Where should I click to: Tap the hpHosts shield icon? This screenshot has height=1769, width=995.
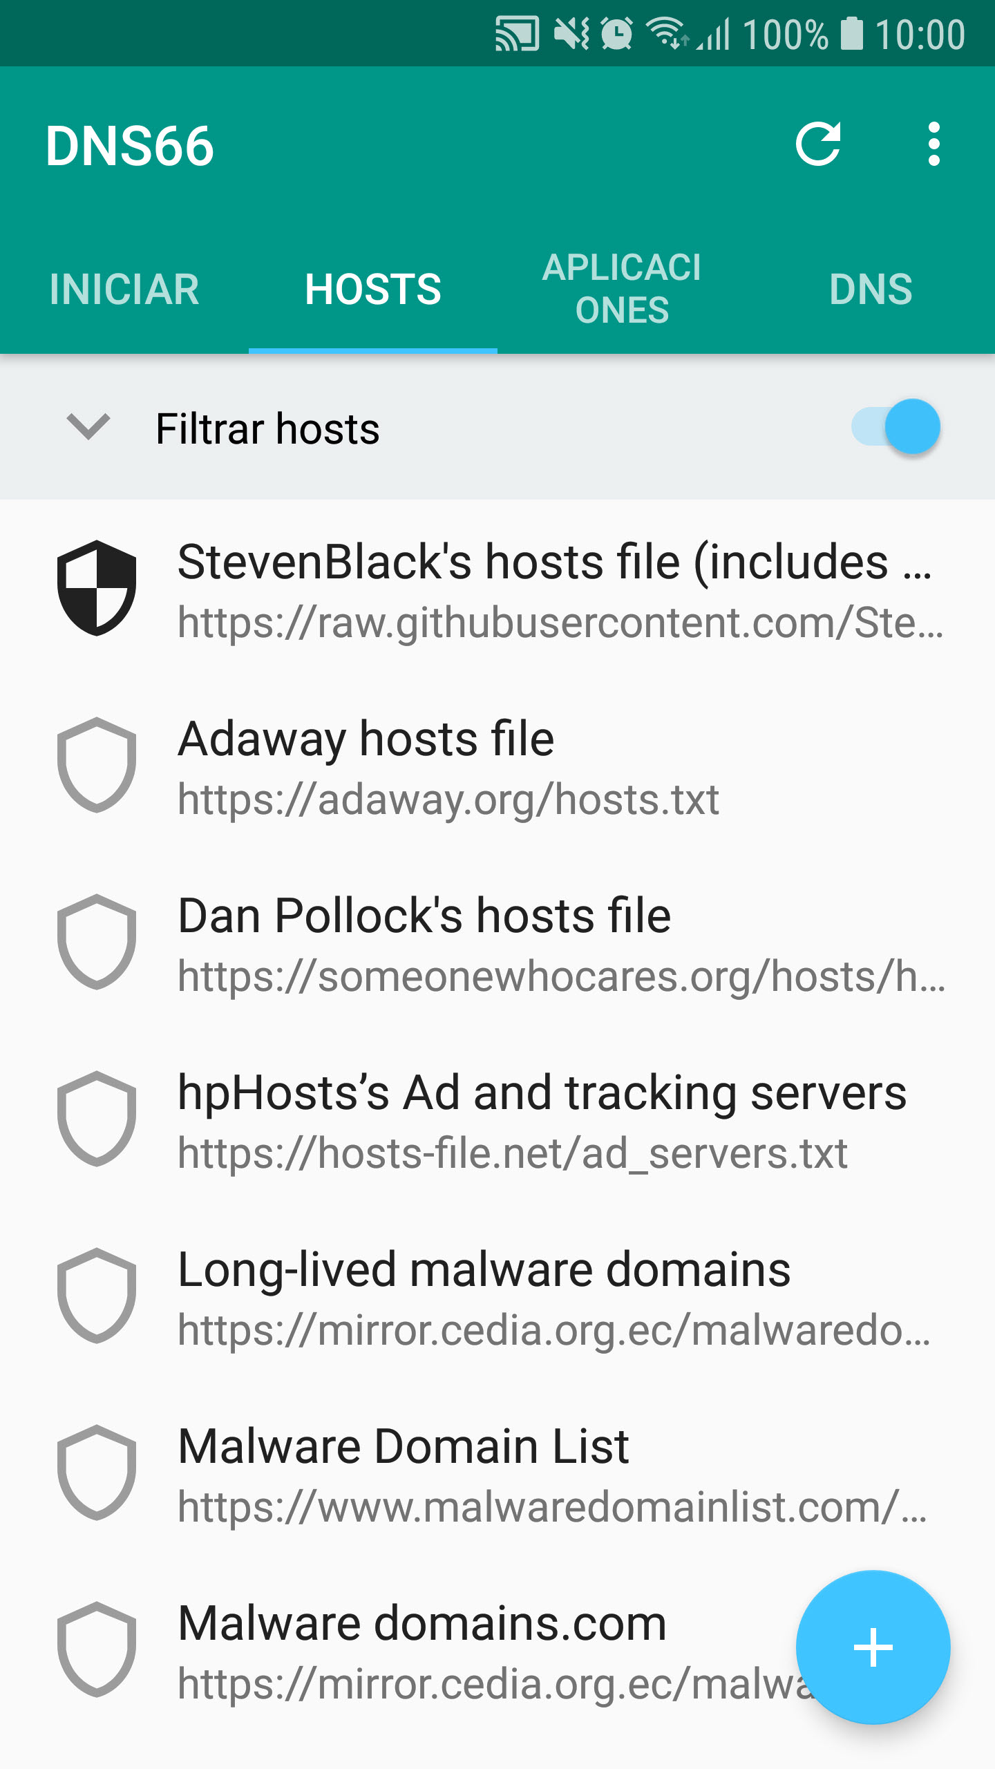tap(97, 1119)
